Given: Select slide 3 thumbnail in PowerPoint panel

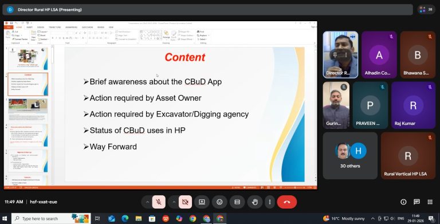Looking at the screenshot, I should [28, 109].
